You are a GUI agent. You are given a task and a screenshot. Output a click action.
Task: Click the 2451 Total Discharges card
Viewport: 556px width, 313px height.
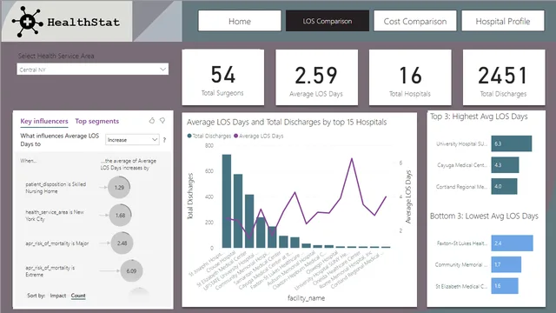(x=504, y=77)
